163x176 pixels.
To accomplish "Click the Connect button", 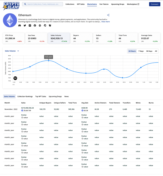I will (155, 4).
